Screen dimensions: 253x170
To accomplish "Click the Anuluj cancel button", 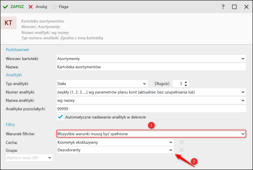I will pos(37,7).
